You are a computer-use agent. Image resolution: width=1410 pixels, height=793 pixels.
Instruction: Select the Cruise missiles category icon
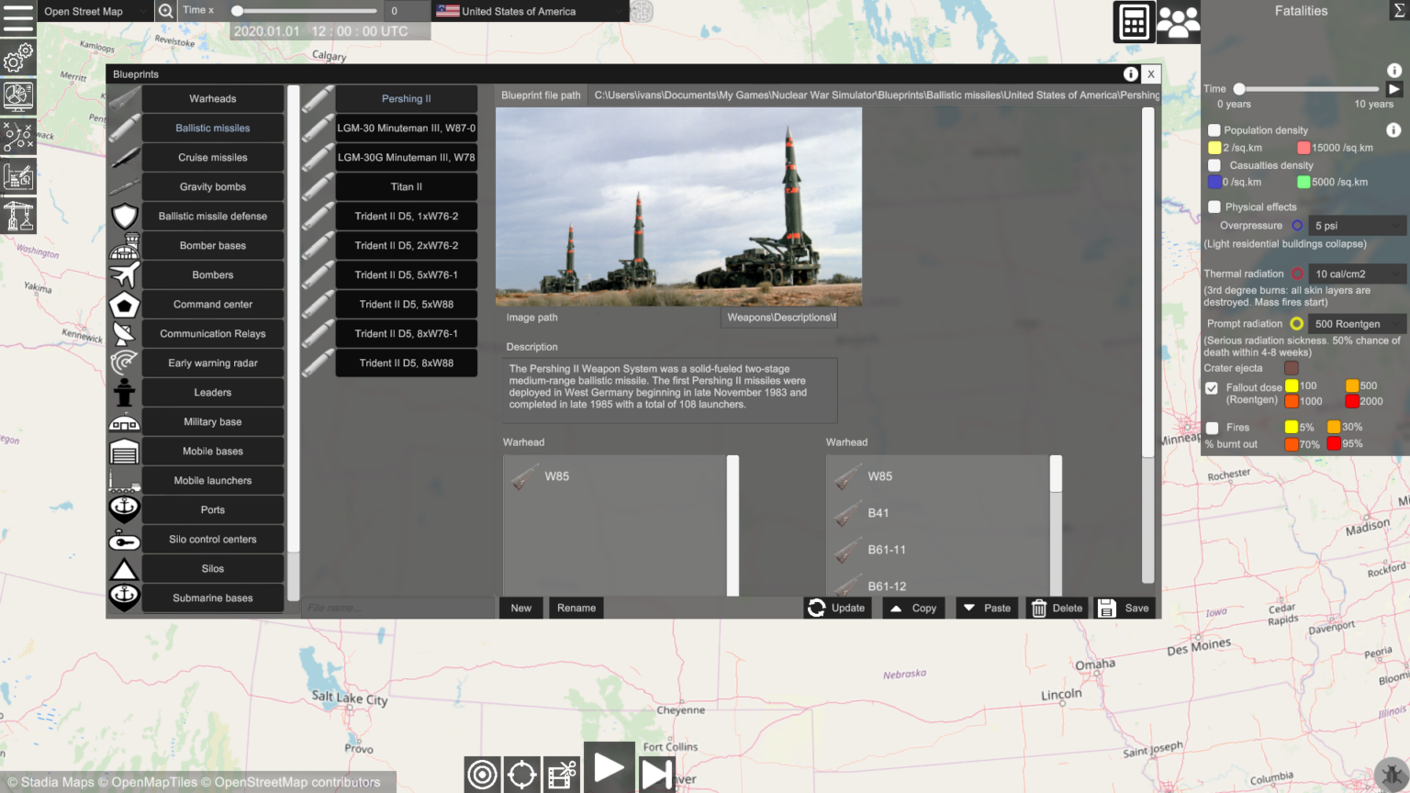click(124, 157)
